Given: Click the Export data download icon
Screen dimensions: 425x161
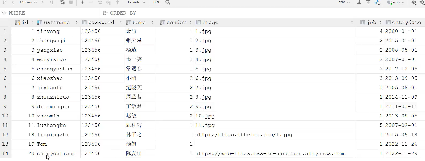Looking at the screenshot, I should tap(359, 2).
